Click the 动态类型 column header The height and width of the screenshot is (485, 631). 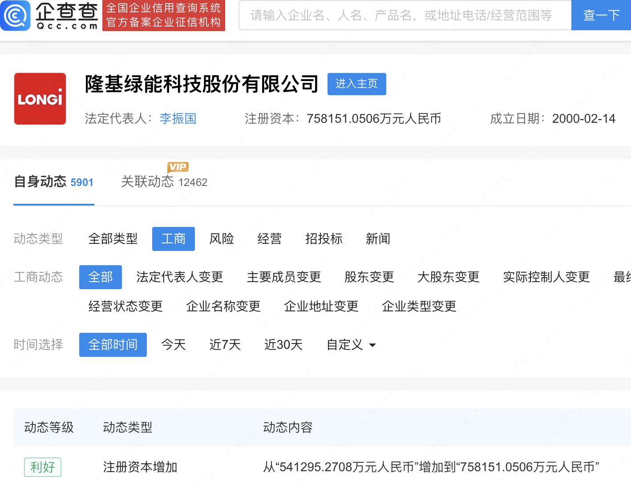click(x=128, y=428)
